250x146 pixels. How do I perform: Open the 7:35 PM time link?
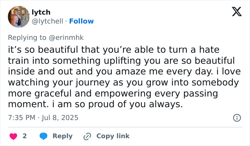click(x=21, y=118)
